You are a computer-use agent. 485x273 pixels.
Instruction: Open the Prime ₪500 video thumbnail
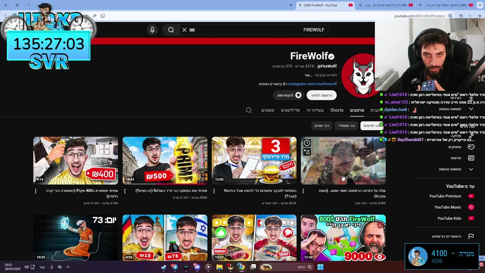165,160
